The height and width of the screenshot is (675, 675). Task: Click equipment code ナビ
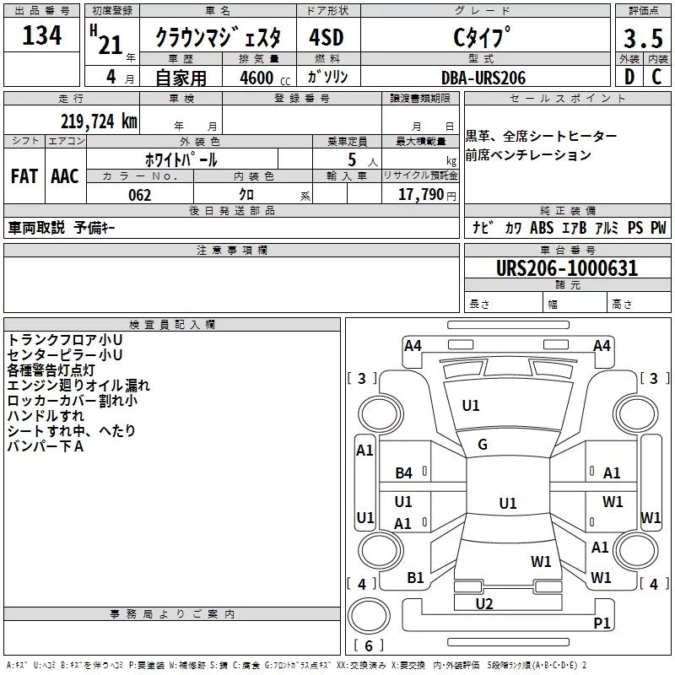pyautogui.click(x=483, y=227)
